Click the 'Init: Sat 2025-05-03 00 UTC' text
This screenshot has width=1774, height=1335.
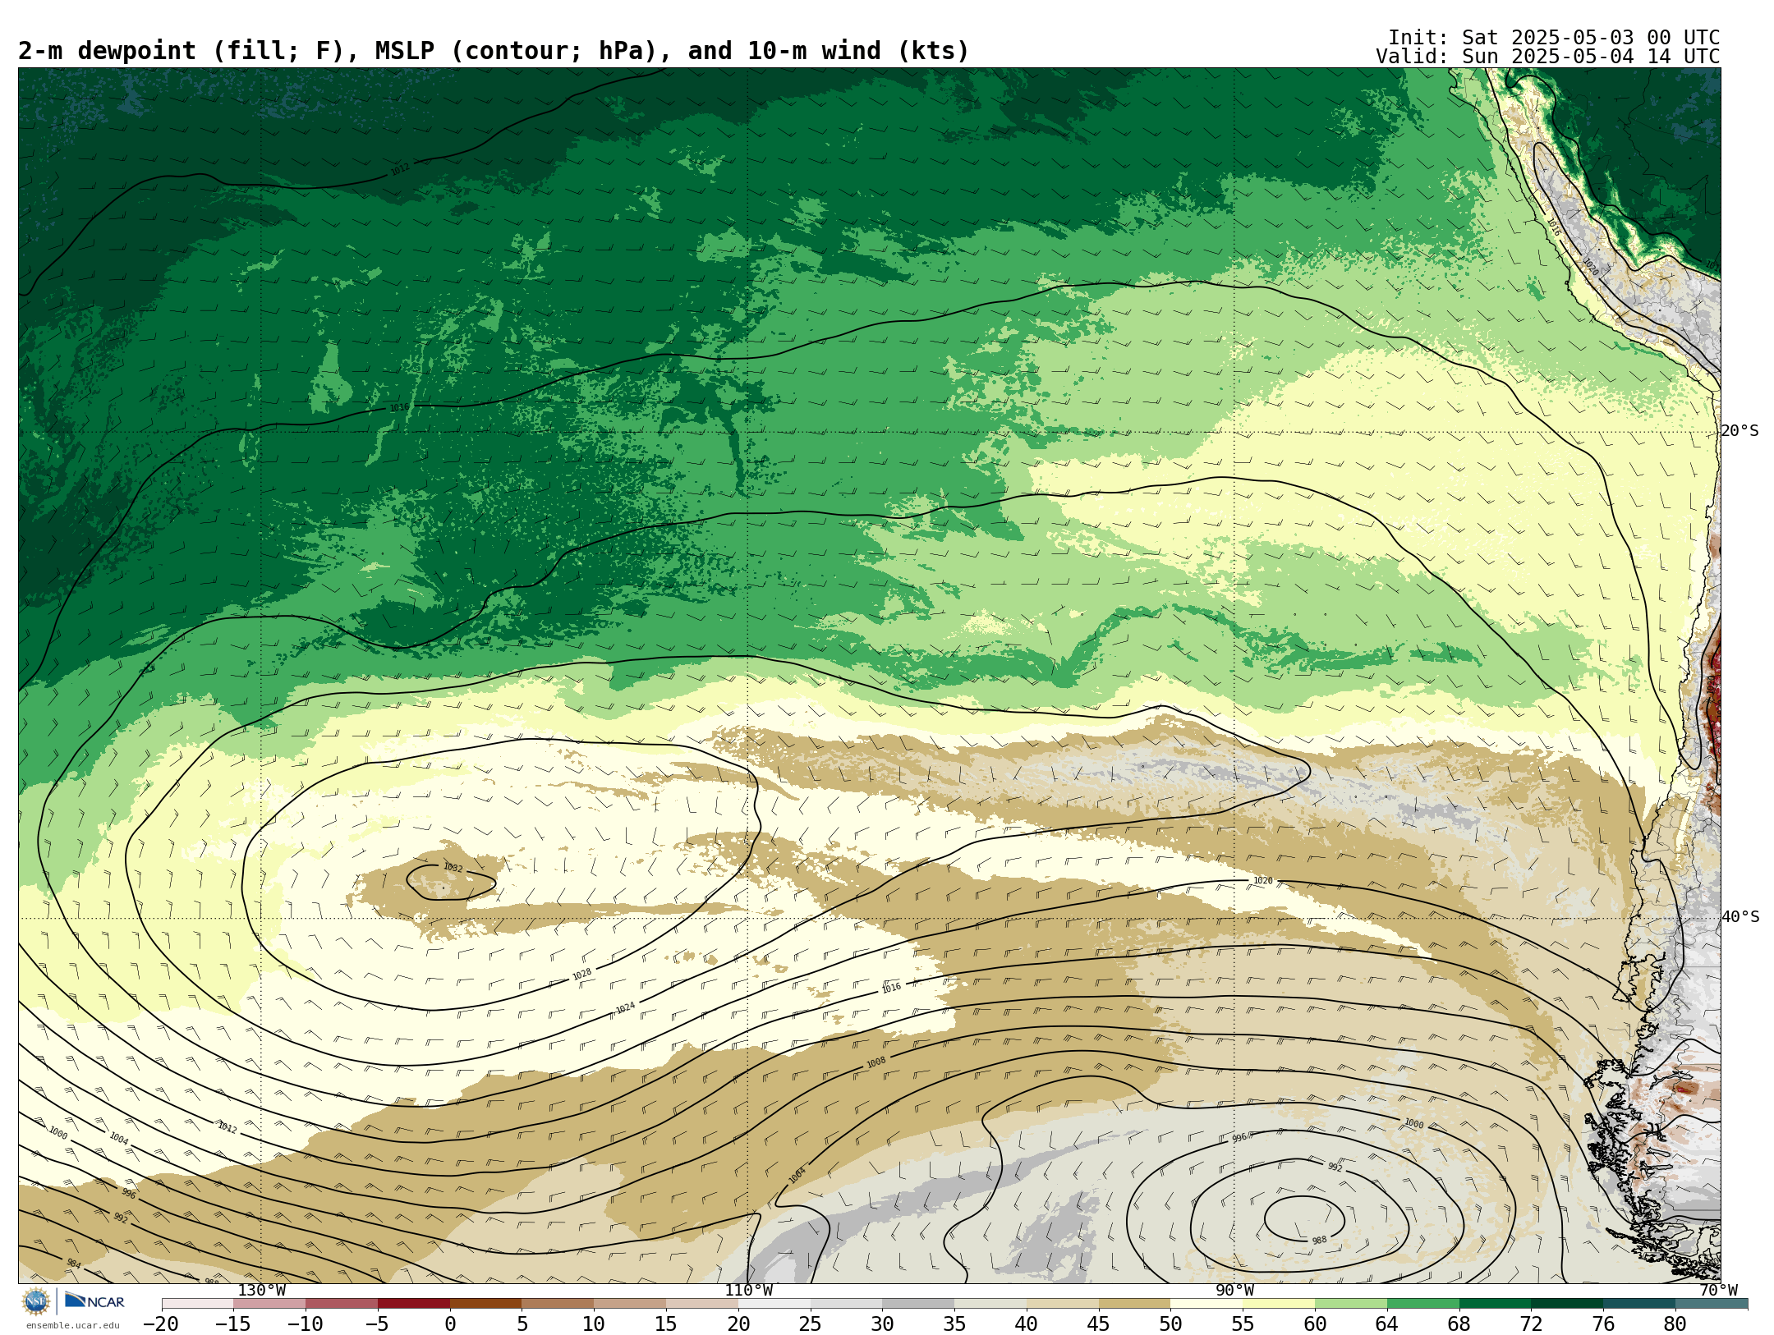tap(1554, 38)
